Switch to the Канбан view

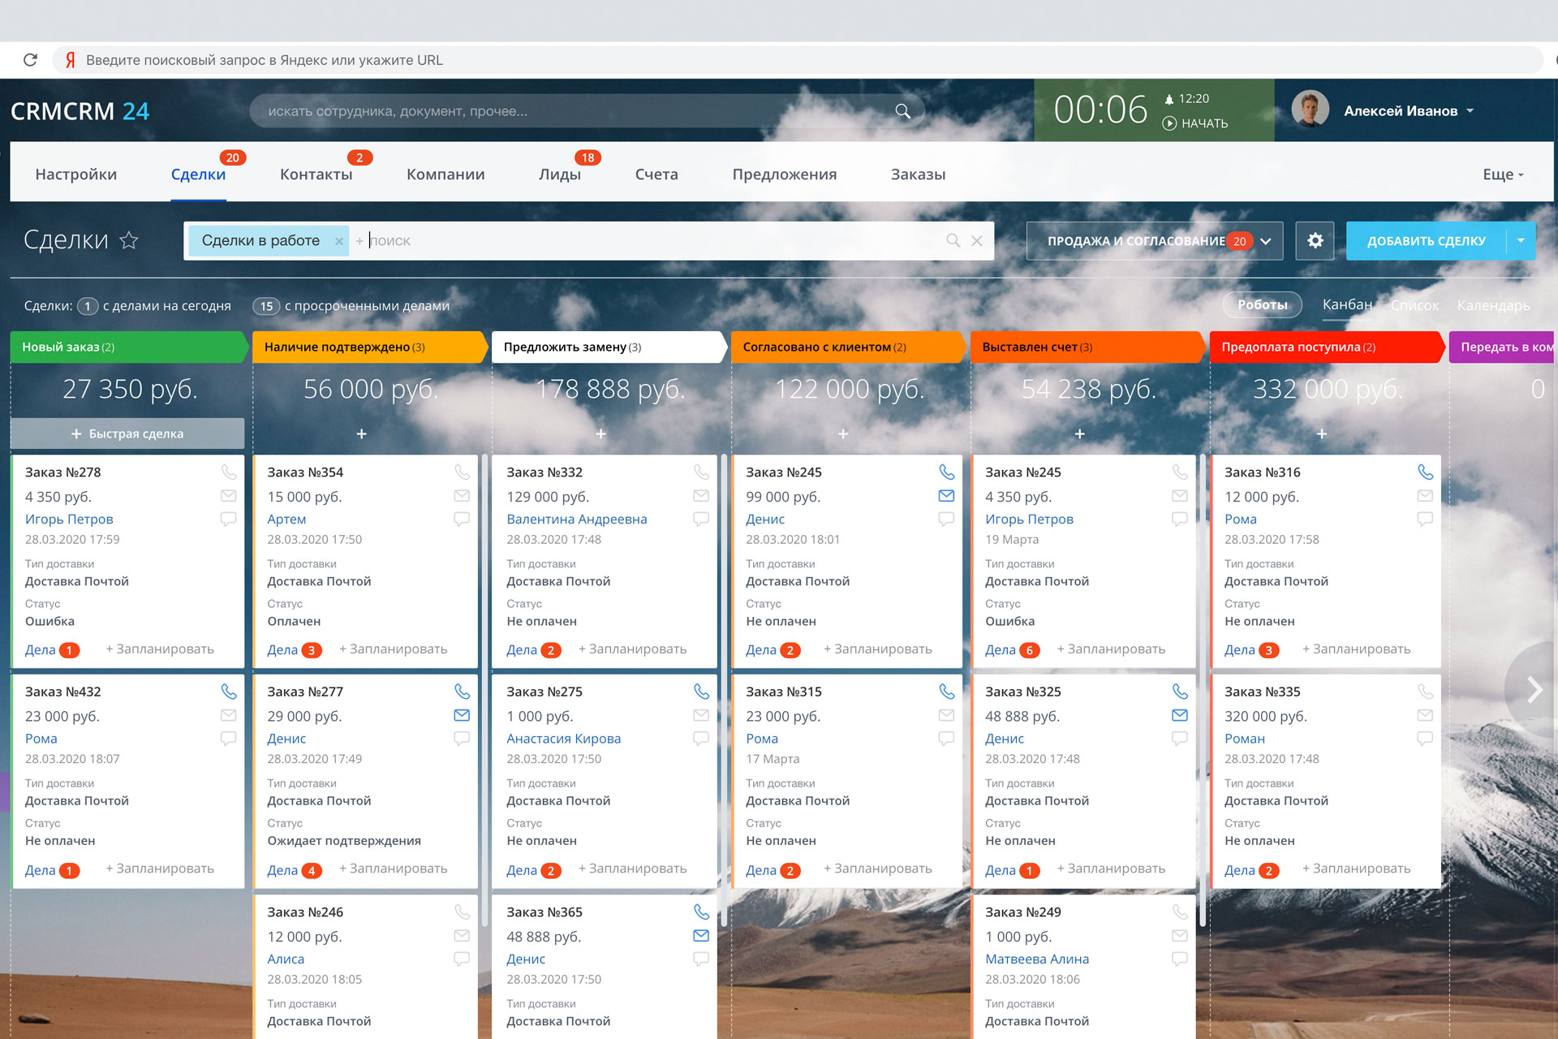[1347, 304]
